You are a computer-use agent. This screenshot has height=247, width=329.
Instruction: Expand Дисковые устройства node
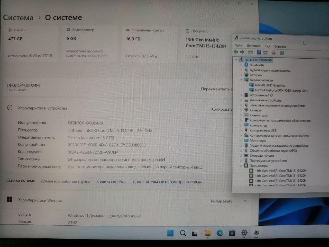(241, 100)
